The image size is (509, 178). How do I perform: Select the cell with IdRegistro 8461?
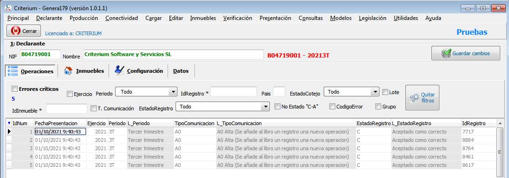(x=478, y=157)
